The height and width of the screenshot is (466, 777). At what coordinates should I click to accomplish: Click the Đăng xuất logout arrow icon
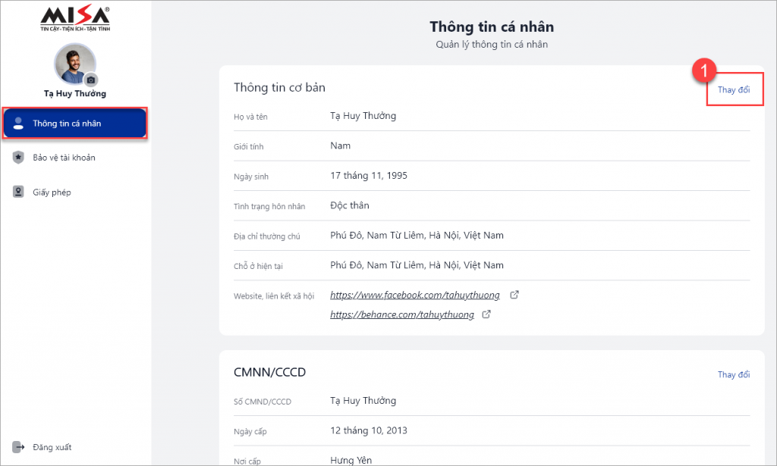[18, 447]
